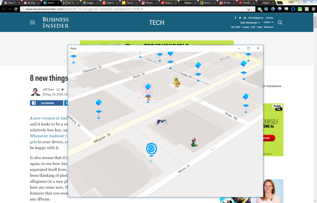Click the trainer avatar on the map
The width and height of the screenshot is (317, 203).
[x=194, y=142]
